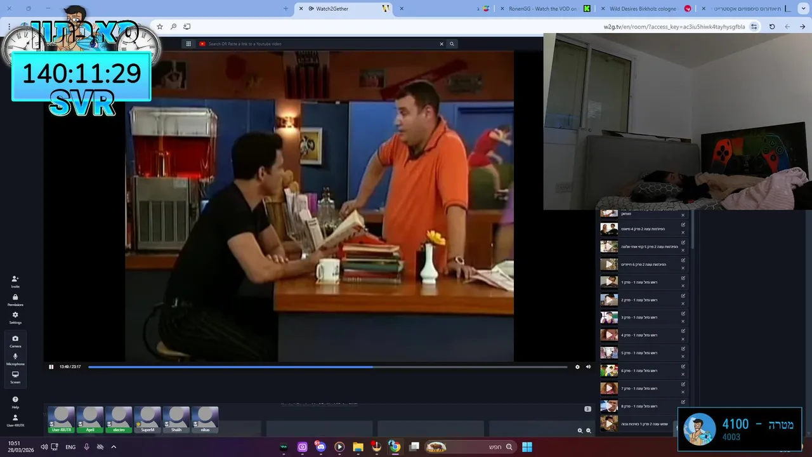The width and height of the screenshot is (812, 457).
Task: Play thumbnail of ראש גדול עונה 1 - פרק 4
Action: [609, 335]
